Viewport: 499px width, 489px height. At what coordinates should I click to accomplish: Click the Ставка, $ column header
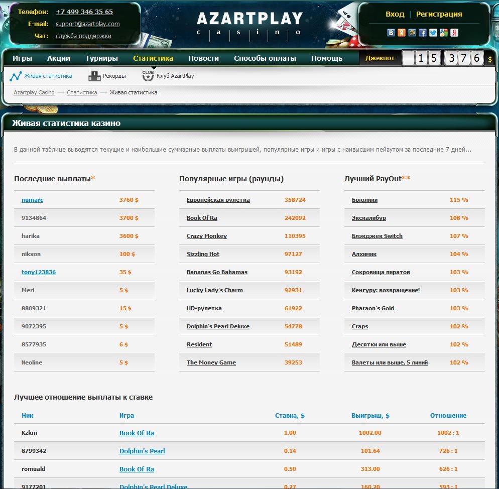click(290, 416)
